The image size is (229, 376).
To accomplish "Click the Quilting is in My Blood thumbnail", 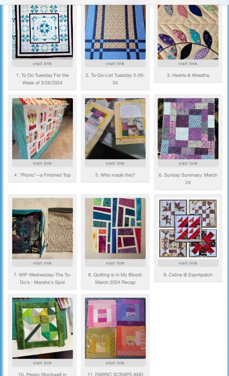I will pyautogui.click(x=115, y=228).
